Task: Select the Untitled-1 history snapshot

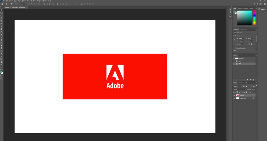Action: (x=244, y=58)
